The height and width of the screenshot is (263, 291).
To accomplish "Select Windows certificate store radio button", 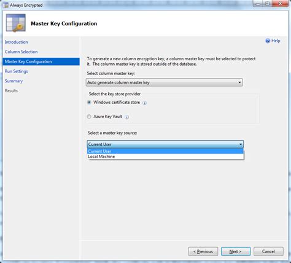I will 89,102.
